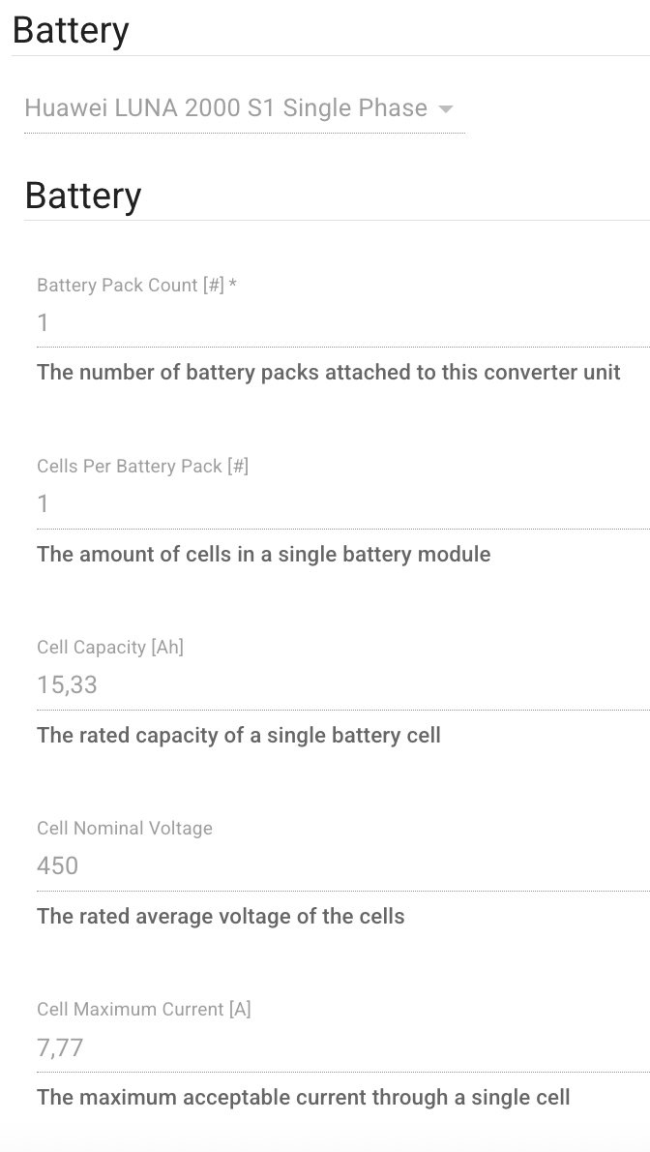Viewport: 650px width, 1152px height.
Task: Select the value 1 under Battery Pack Count
Action: tap(43, 322)
